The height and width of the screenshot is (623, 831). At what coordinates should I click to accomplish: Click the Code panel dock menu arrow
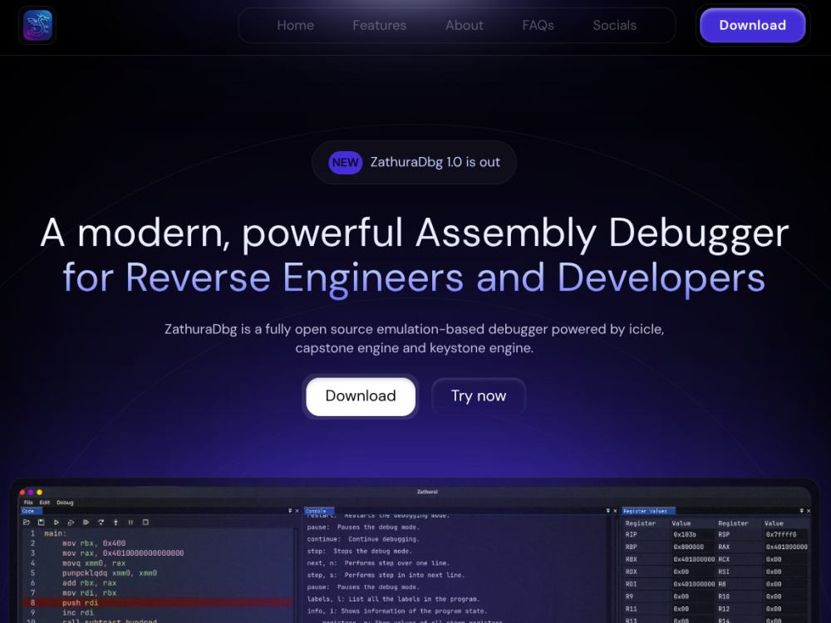click(x=290, y=511)
